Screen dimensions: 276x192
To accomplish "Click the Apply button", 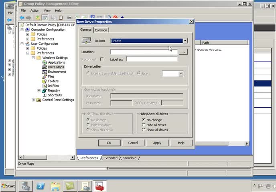I will click(157, 143).
